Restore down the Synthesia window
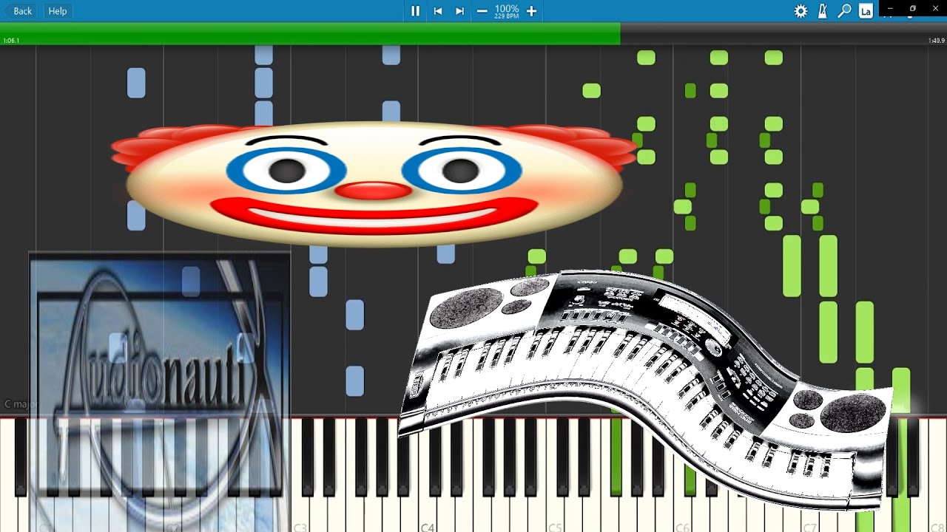The height and width of the screenshot is (532, 947). [x=912, y=8]
